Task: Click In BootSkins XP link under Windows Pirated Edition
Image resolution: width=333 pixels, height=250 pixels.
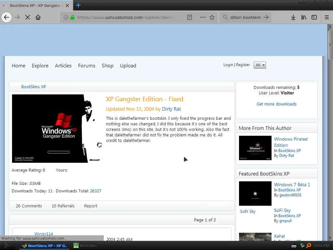Action: (x=289, y=150)
